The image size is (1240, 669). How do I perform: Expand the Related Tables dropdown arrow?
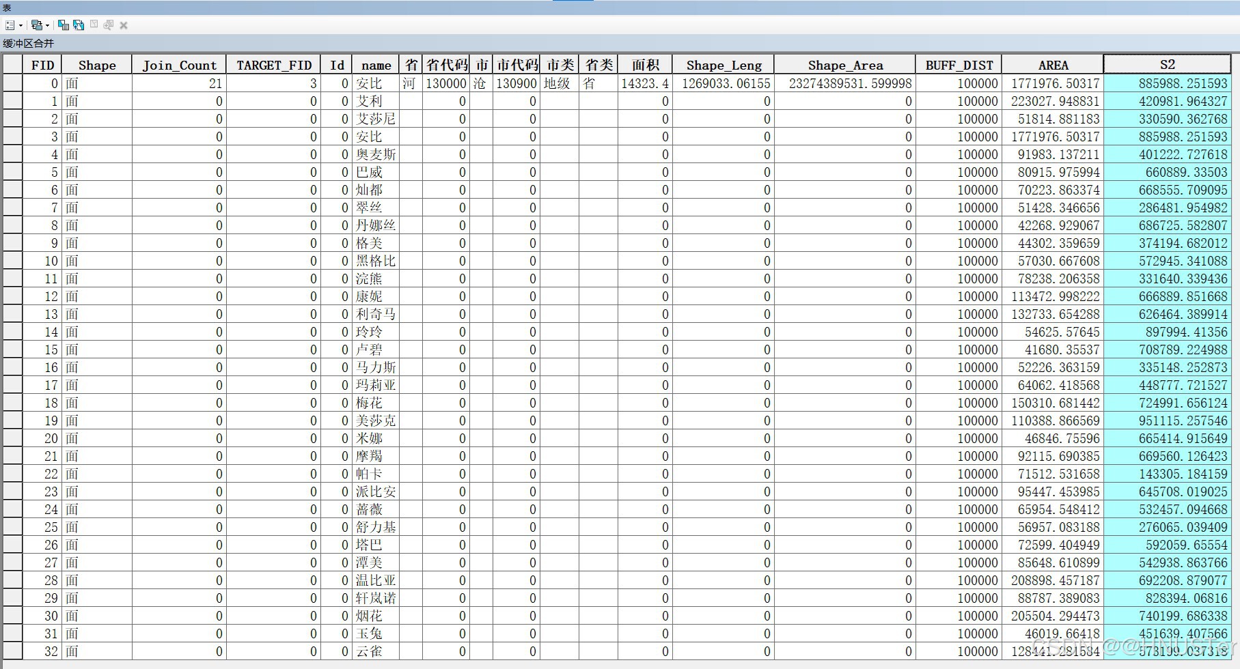[x=47, y=25]
